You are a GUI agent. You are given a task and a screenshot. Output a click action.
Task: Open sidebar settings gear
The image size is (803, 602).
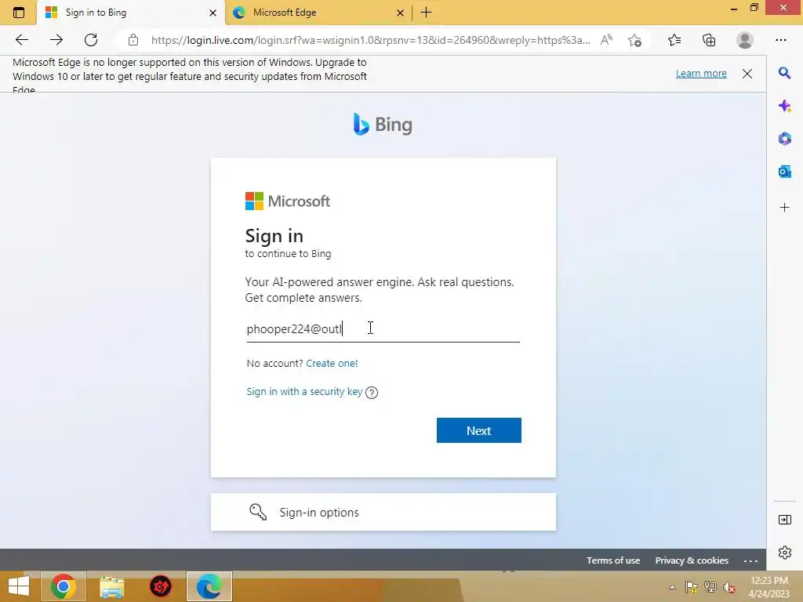pyautogui.click(x=784, y=553)
